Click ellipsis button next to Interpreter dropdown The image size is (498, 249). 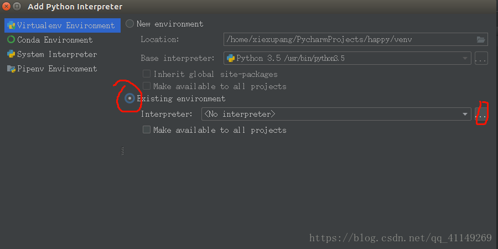[x=481, y=115]
